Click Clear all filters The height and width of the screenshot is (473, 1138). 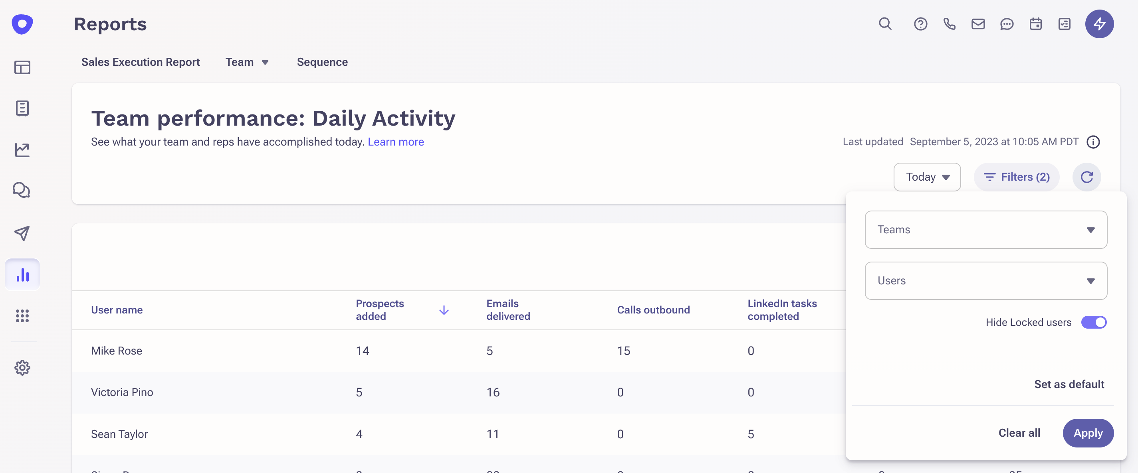click(1019, 433)
